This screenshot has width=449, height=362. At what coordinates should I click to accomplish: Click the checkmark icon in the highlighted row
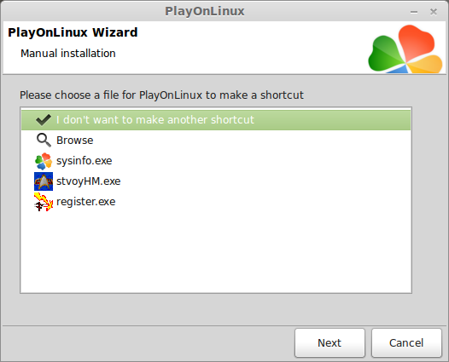(44, 120)
